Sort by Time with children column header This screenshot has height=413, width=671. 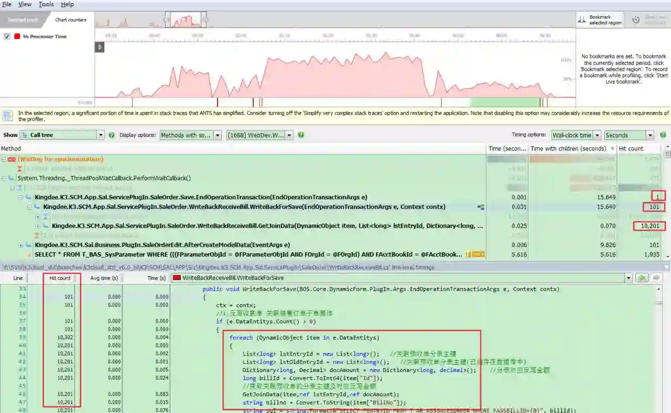pos(573,148)
